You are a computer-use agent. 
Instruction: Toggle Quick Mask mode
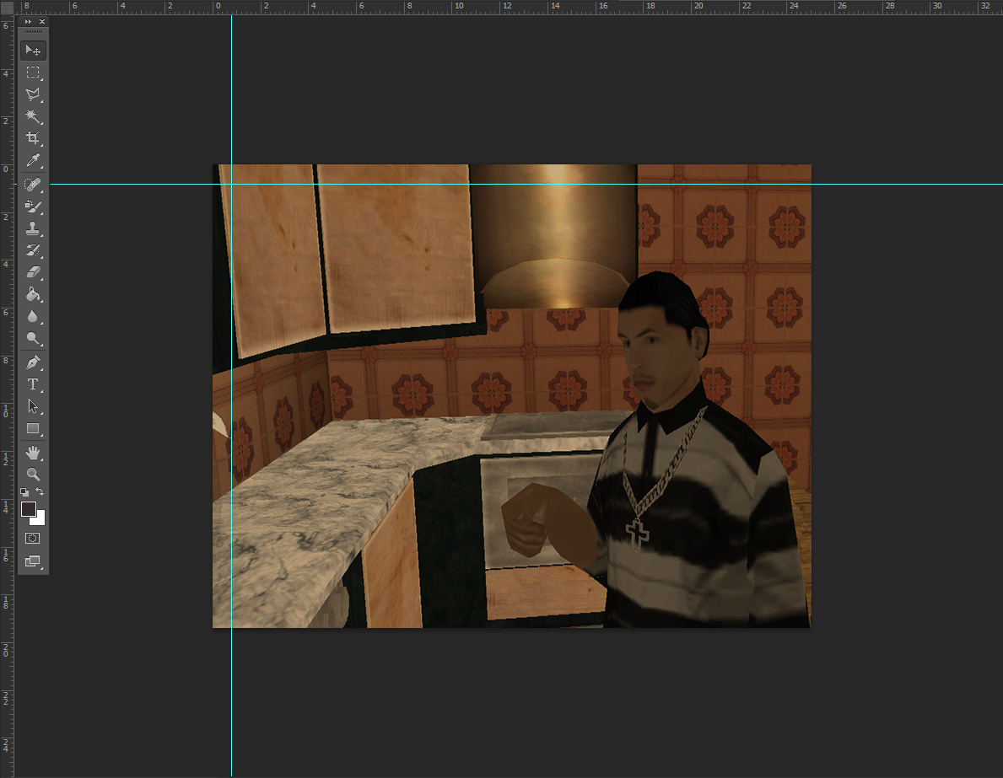[33, 538]
